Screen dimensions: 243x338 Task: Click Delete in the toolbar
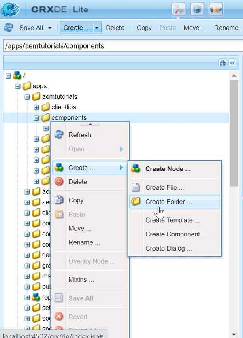115,28
